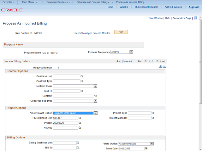Viewport: 202px width, 151px height.
Task: Delete the request row with minus icon
Action: coord(164,66)
